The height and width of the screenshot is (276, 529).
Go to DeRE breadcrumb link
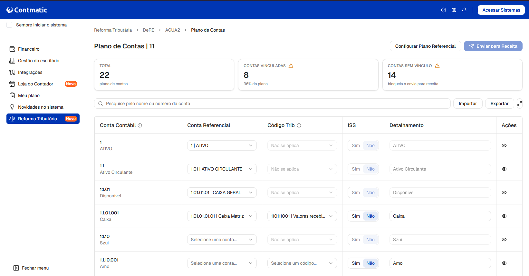pos(149,30)
